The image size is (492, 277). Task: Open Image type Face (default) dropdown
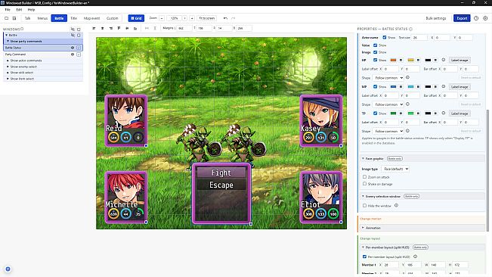point(395,169)
